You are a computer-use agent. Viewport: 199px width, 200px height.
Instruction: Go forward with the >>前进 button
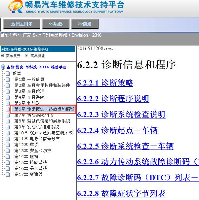click(85, 24)
